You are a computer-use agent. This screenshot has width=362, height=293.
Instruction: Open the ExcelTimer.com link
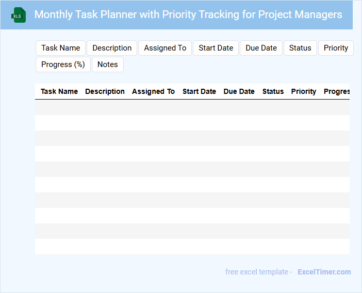324,272
